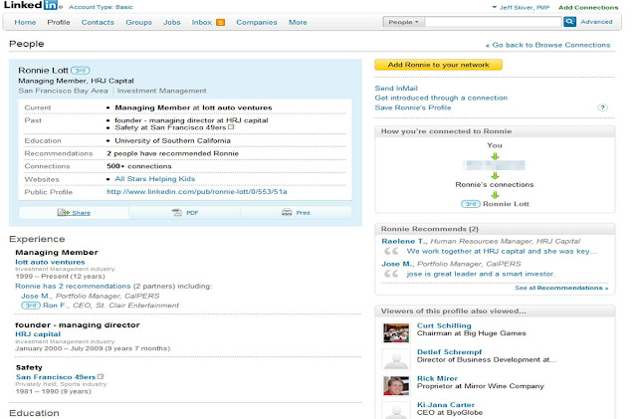Open Curt Schilling name link
This screenshot has width=637, height=419.
[444, 325]
